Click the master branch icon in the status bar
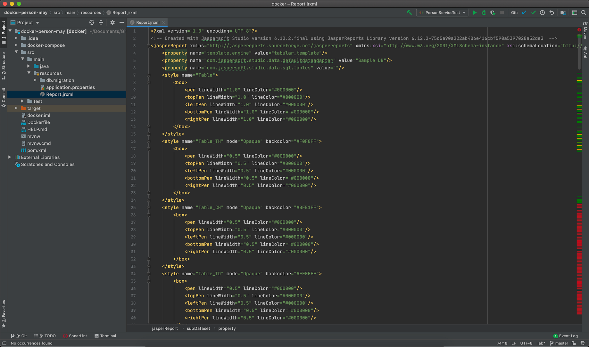589x347 pixels. (x=552, y=343)
